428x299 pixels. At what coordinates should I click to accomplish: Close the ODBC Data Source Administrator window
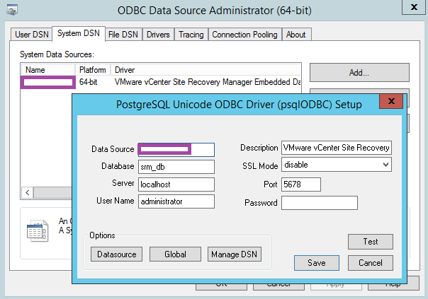click(414, 7)
